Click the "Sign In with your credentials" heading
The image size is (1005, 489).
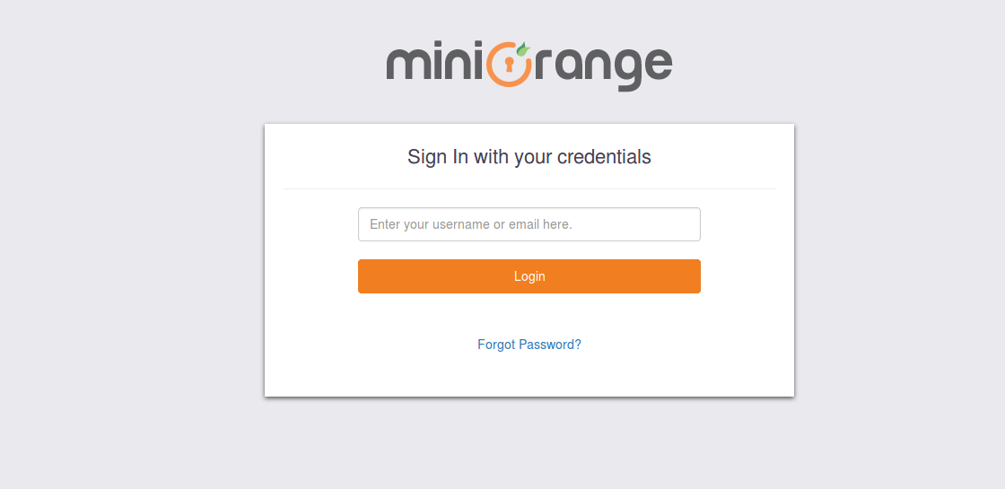[x=529, y=157]
